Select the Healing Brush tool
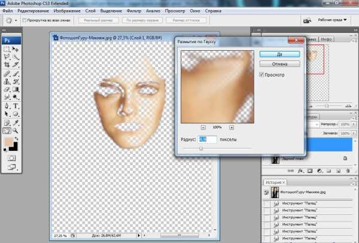This screenshot has width=359, height=243. [7, 74]
